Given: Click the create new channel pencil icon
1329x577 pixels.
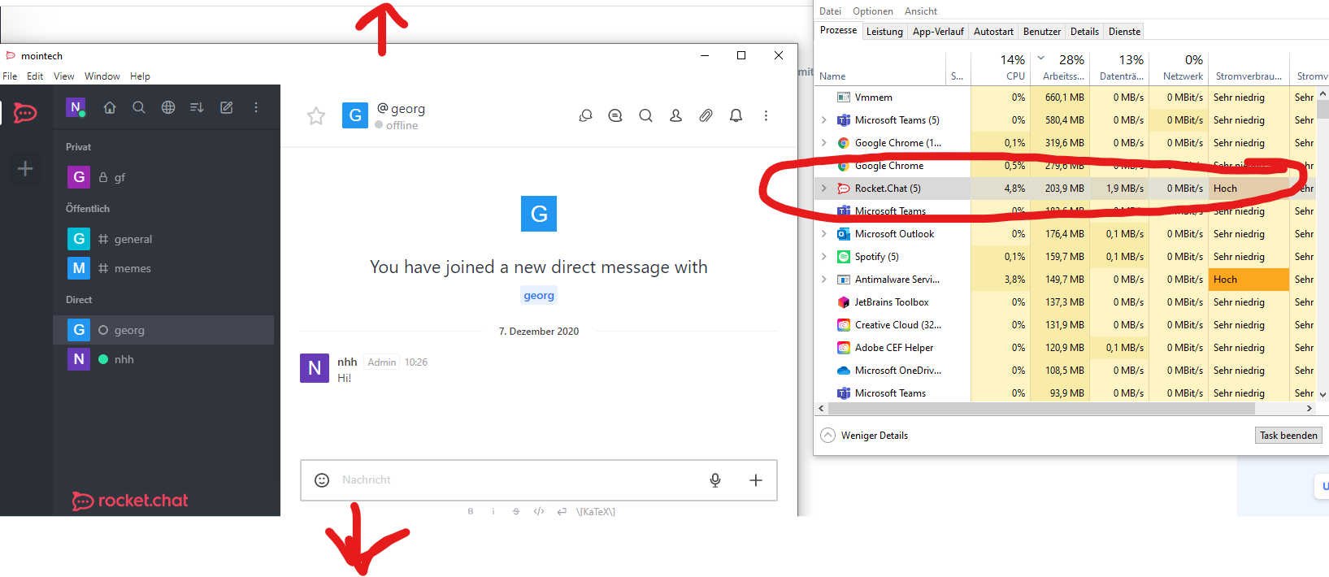Looking at the screenshot, I should [227, 107].
